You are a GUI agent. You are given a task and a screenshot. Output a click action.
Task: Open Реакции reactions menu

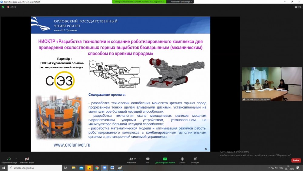195,159
